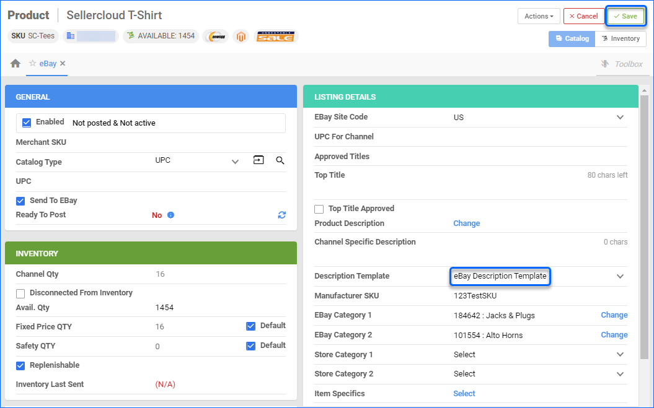Click the Ready To Post No value
Image resolution: width=654 pixels, height=408 pixels.
pos(157,215)
